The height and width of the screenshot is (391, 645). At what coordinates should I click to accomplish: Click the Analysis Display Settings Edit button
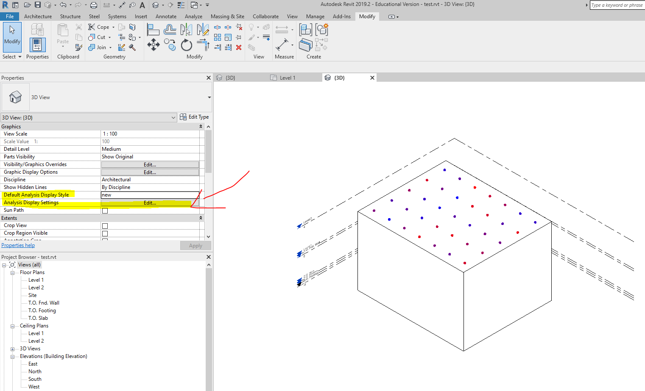150,202
